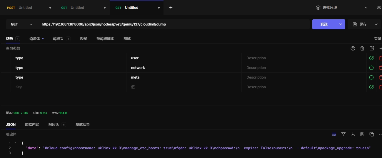This screenshot has width=382, height=158.
Task: Toggle word wrap in response body
Action: [x=334, y=134]
